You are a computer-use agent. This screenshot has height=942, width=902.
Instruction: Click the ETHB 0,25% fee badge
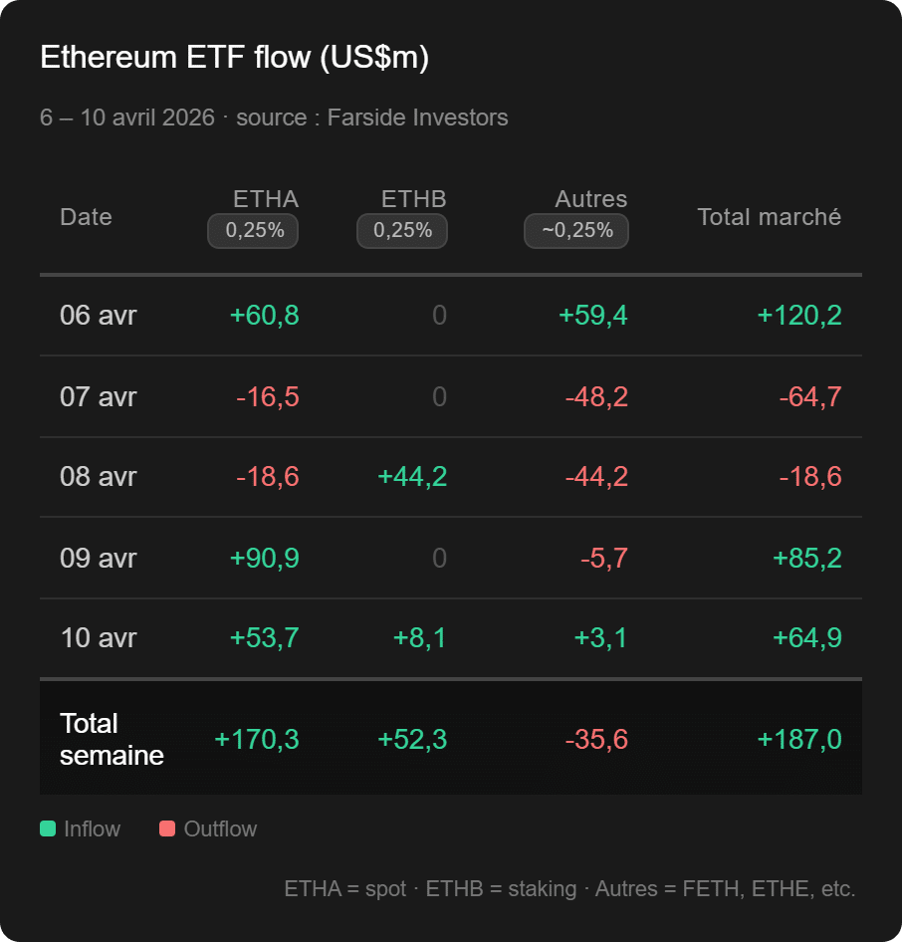pyautogui.click(x=402, y=231)
